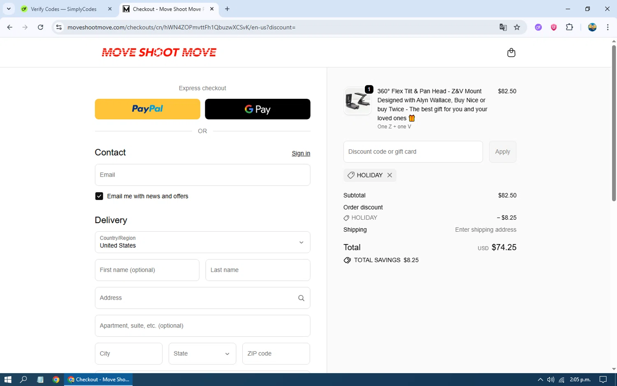
Task: Show hidden system tray icons
Action: 540,379
